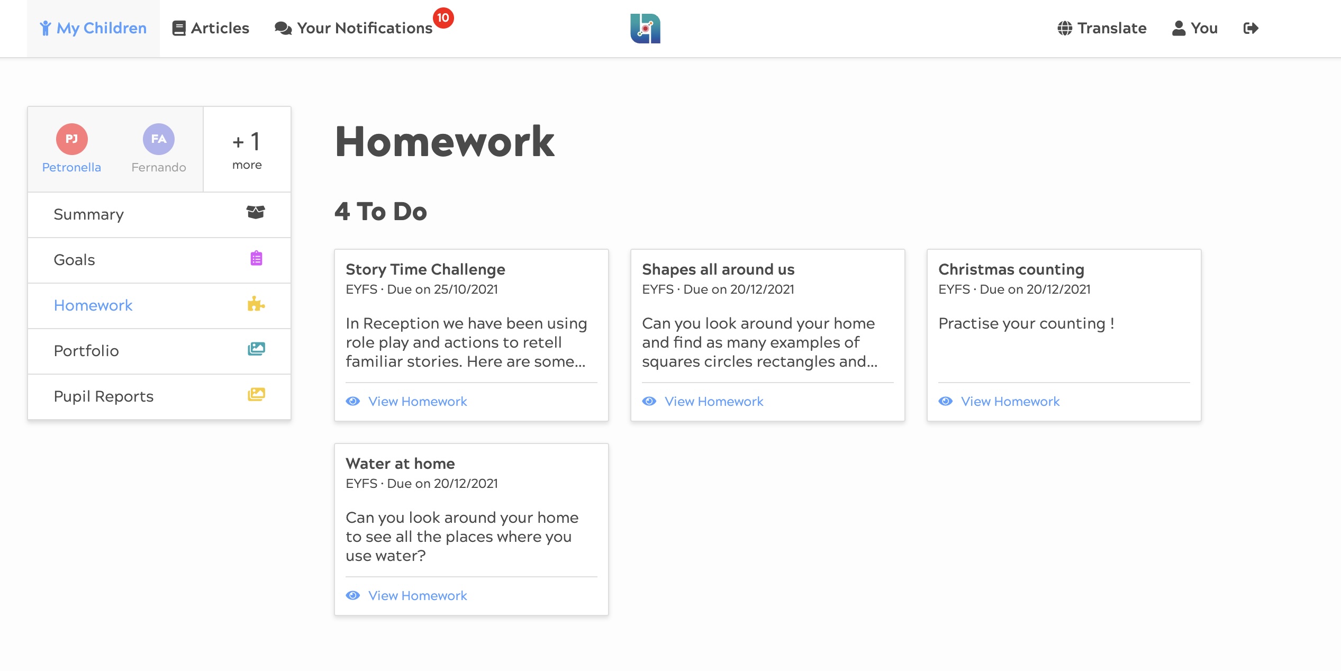Open the Water at home card title
Screen dimensions: 1341x671
point(400,464)
